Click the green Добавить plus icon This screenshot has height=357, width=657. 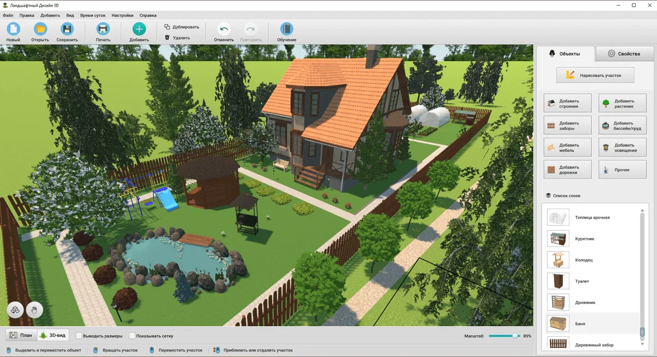[x=139, y=30]
